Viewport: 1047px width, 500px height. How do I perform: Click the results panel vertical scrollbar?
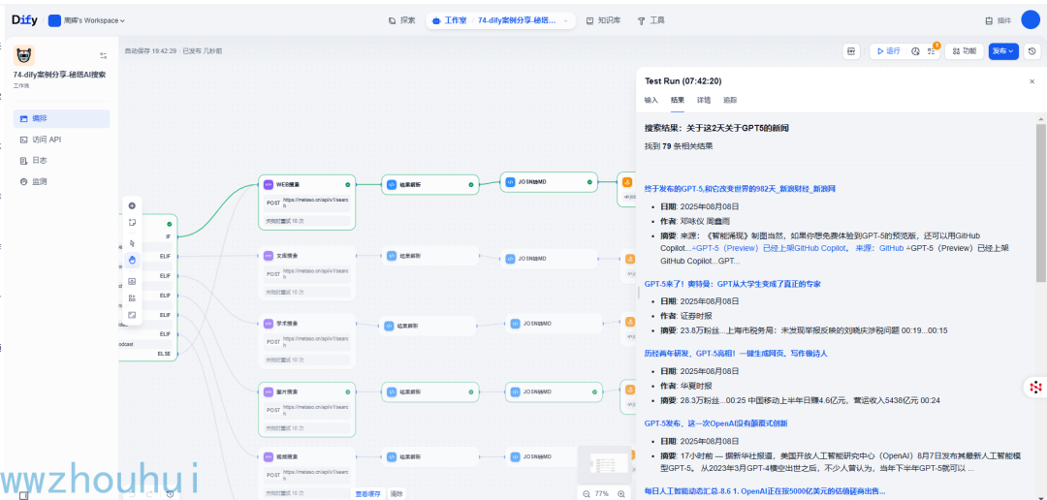click(x=1041, y=203)
